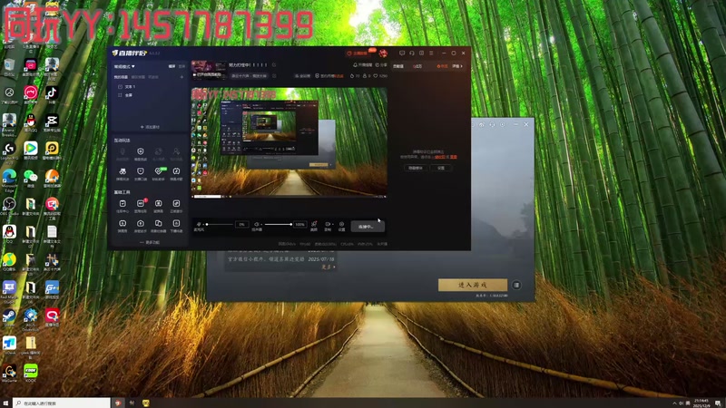Open the mode dropdown in the live companion

coord(124,66)
